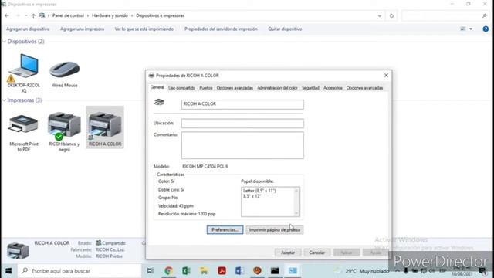Open Task View from taskbar
This screenshot has width=494, height=278.
(151, 271)
